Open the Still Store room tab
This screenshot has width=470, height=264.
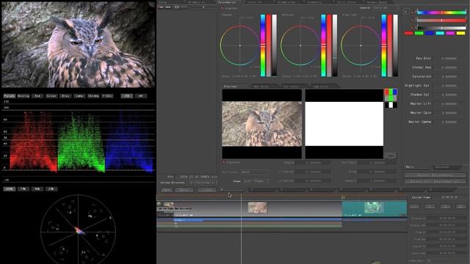(x=347, y=2)
